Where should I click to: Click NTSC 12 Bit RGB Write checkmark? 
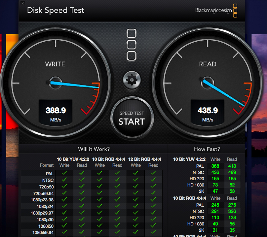click(x=136, y=180)
